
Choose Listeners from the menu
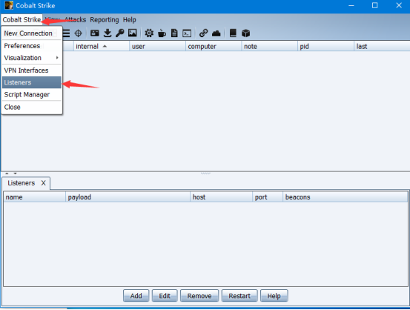32,82
